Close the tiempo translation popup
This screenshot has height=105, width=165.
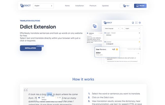click(x=60, y=98)
